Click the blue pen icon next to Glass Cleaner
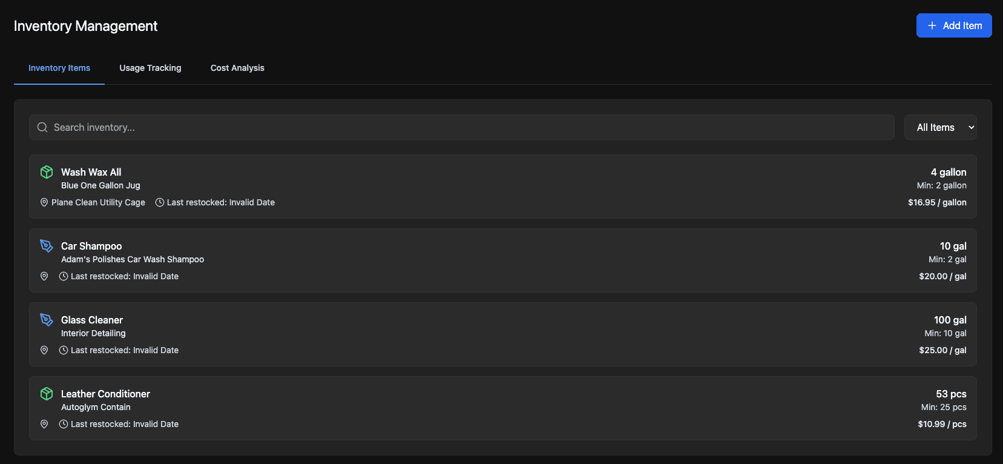This screenshot has width=1003, height=464. (47, 320)
